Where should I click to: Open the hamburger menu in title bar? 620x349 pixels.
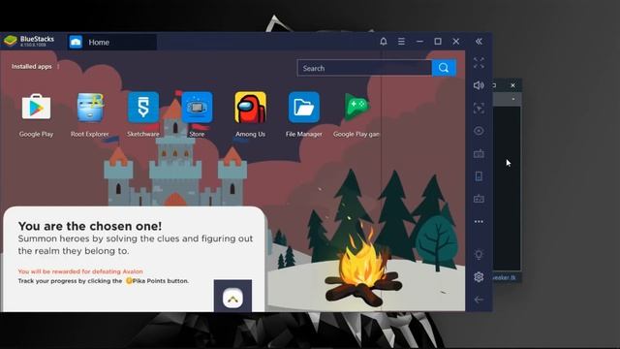pyautogui.click(x=401, y=41)
